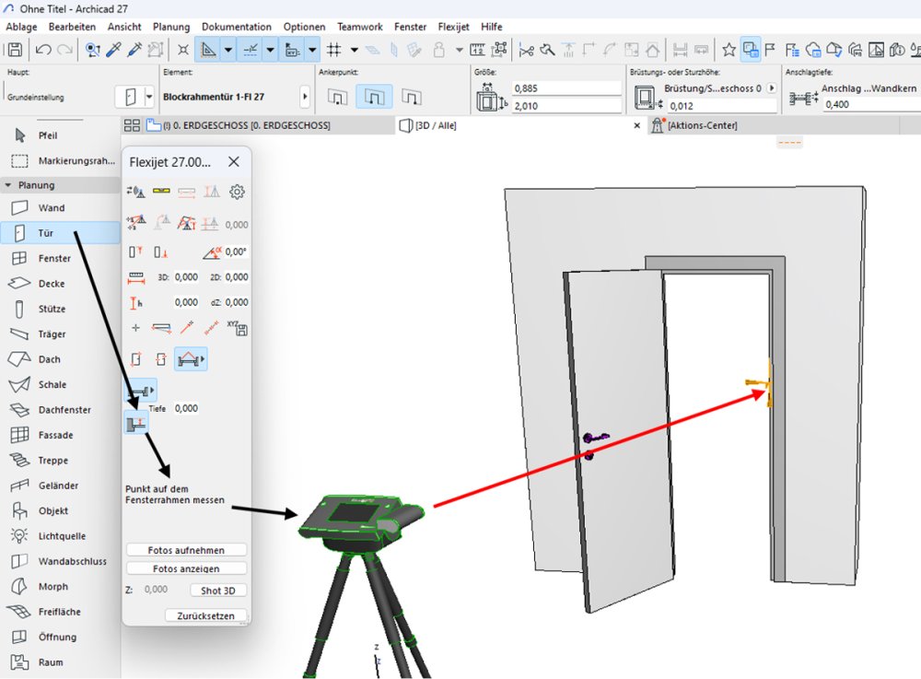The width and height of the screenshot is (921, 679).
Task: Open grid snap dropdown arrow
Action: [x=355, y=50]
